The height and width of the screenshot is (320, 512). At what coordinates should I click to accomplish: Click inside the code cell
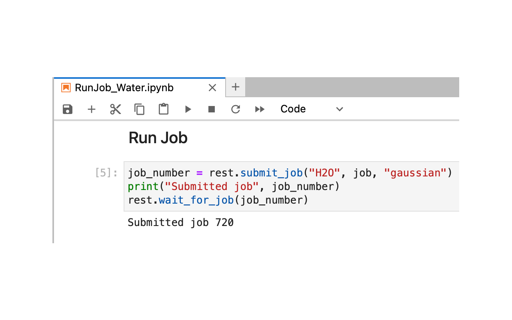(x=240, y=186)
